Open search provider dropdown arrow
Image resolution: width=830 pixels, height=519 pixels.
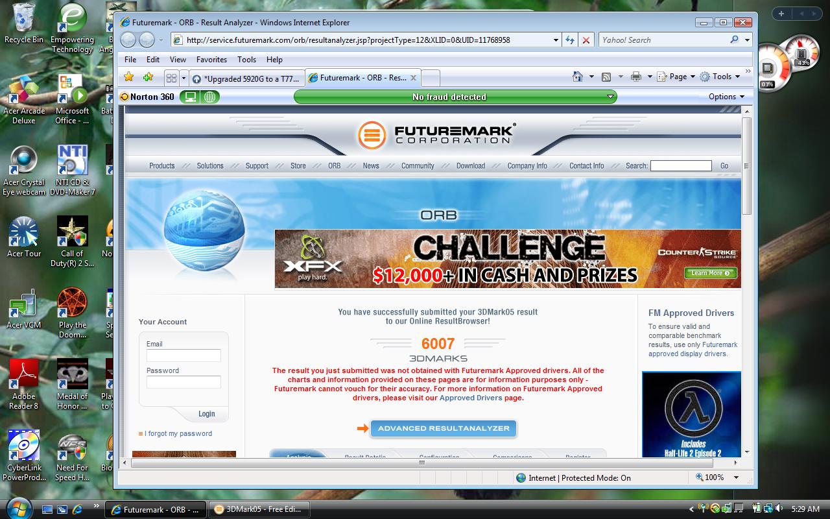point(747,40)
